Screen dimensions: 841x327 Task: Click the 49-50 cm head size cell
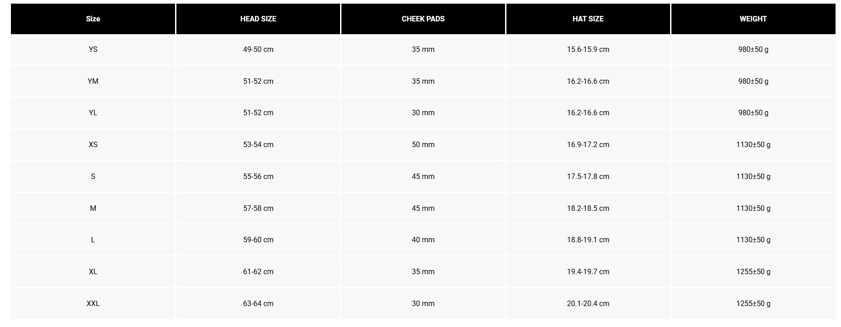pyautogui.click(x=258, y=49)
